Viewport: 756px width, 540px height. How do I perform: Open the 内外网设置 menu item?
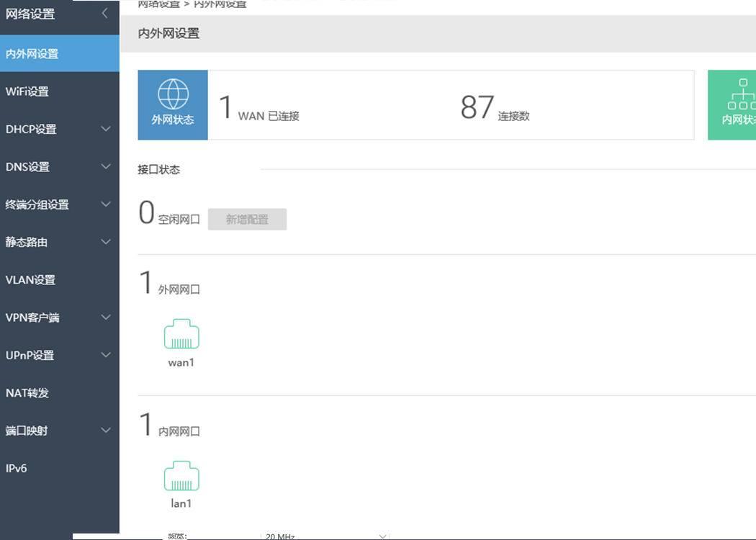click(x=60, y=53)
